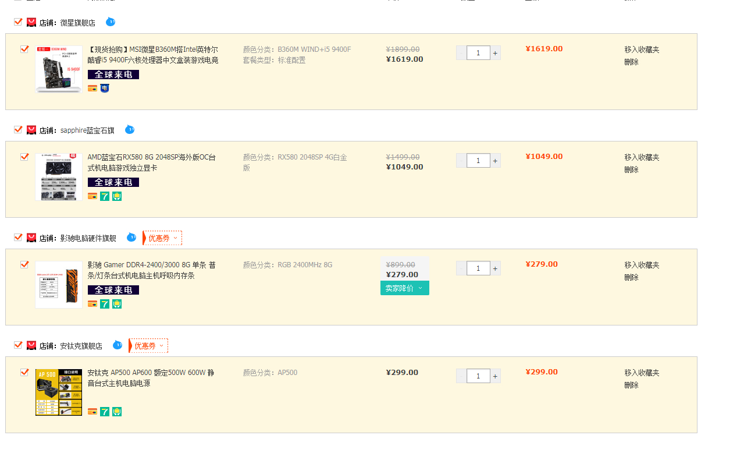This screenshot has width=751, height=453.
Task: Delete the 影驰 Gamer memory item
Action: point(631,277)
